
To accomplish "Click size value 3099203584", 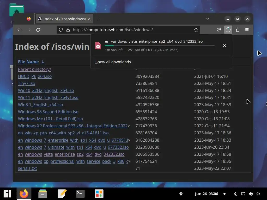I will pos(147,76).
